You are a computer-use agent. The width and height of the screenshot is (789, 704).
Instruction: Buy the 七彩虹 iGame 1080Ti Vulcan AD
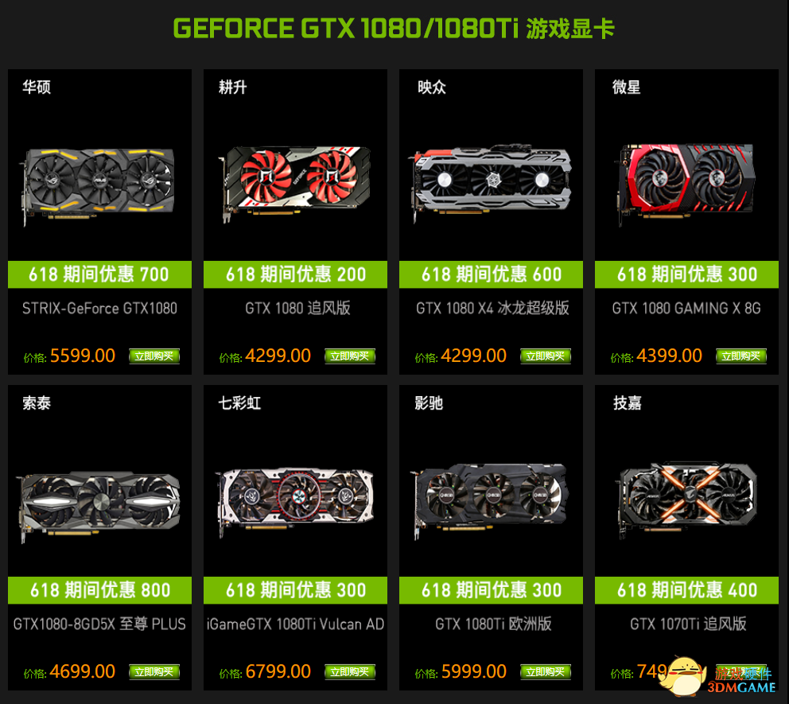[x=350, y=672]
